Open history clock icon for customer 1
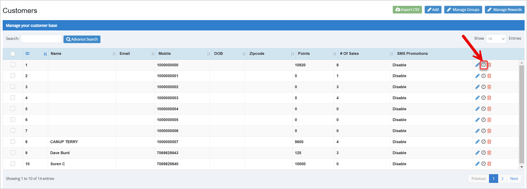 click(x=484, y=65)
